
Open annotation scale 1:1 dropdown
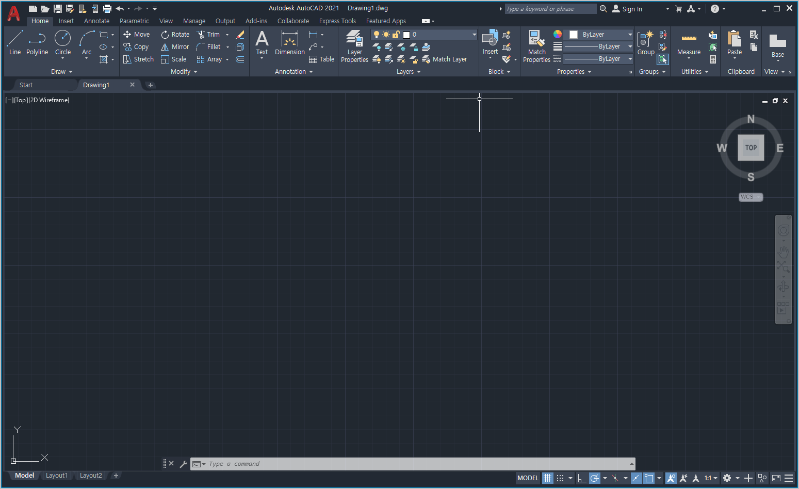[711, 478]
